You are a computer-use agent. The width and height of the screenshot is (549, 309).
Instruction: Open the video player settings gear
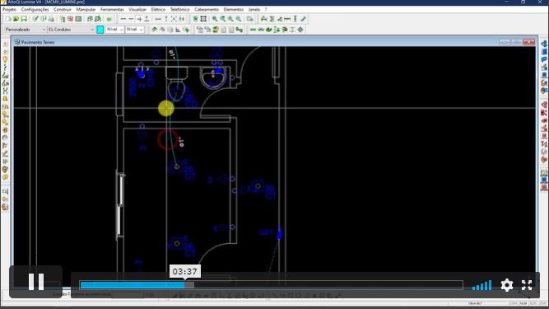point(507,285)
